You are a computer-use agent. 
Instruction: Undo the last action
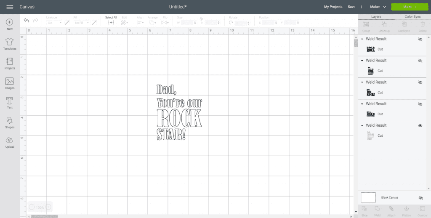point(27,20)
